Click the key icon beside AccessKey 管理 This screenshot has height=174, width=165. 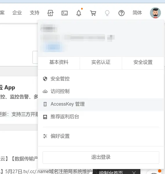pos(45,104)
